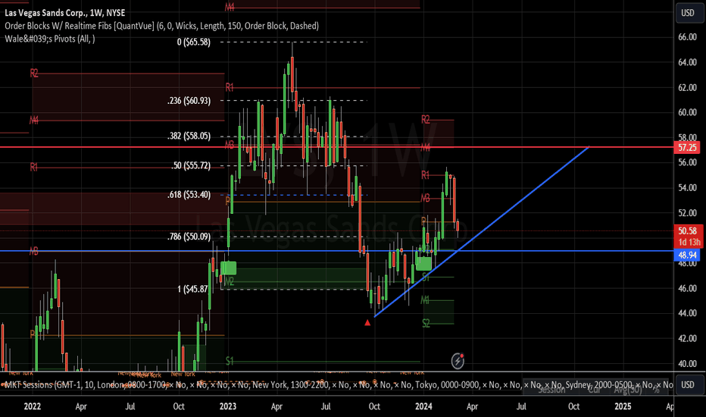
Task: Click the green S2 pivot label near 2024
Action: pos(426,323)
